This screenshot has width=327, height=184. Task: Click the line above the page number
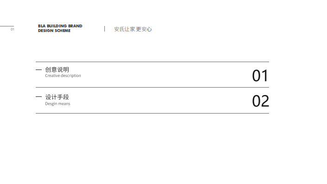click(x=7, y=26)
